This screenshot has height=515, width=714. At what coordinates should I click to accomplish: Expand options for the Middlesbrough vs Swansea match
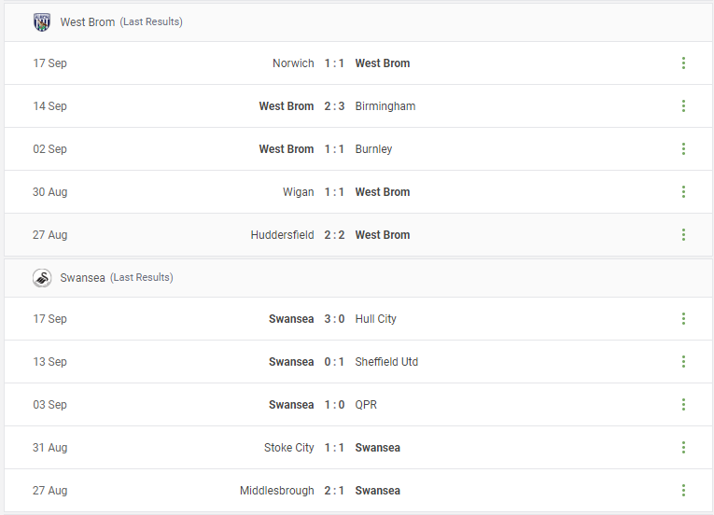tap(683, 491)
